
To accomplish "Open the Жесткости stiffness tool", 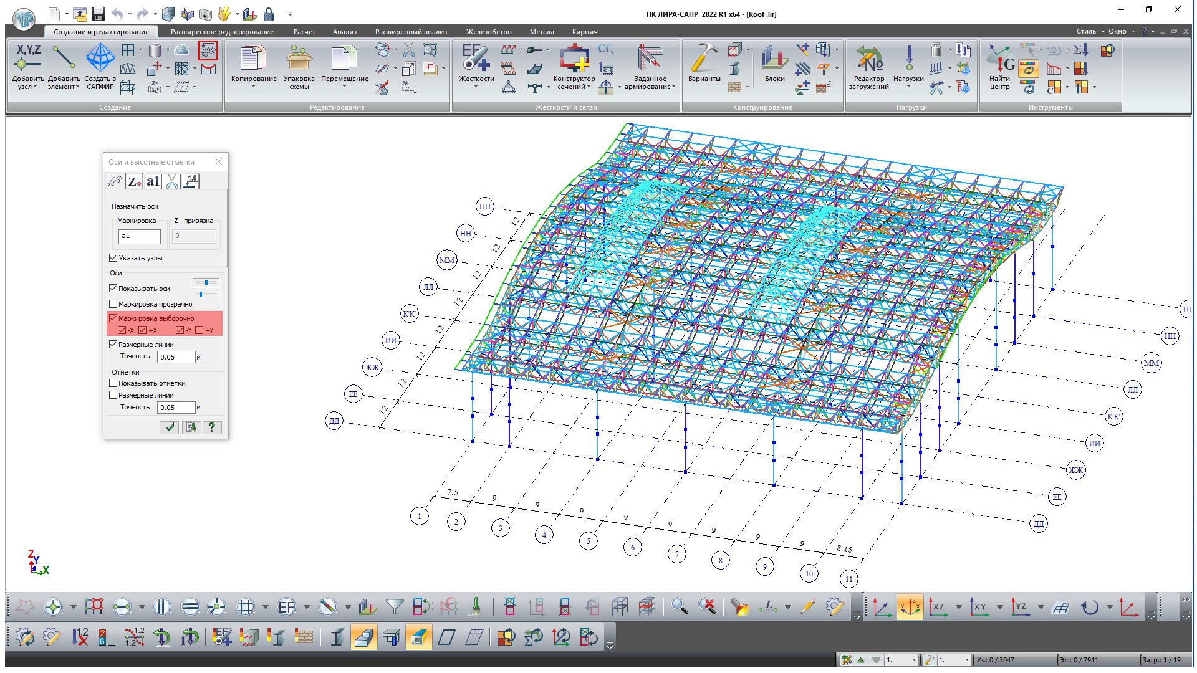I will pyautogui.click(x=476, y=57).
